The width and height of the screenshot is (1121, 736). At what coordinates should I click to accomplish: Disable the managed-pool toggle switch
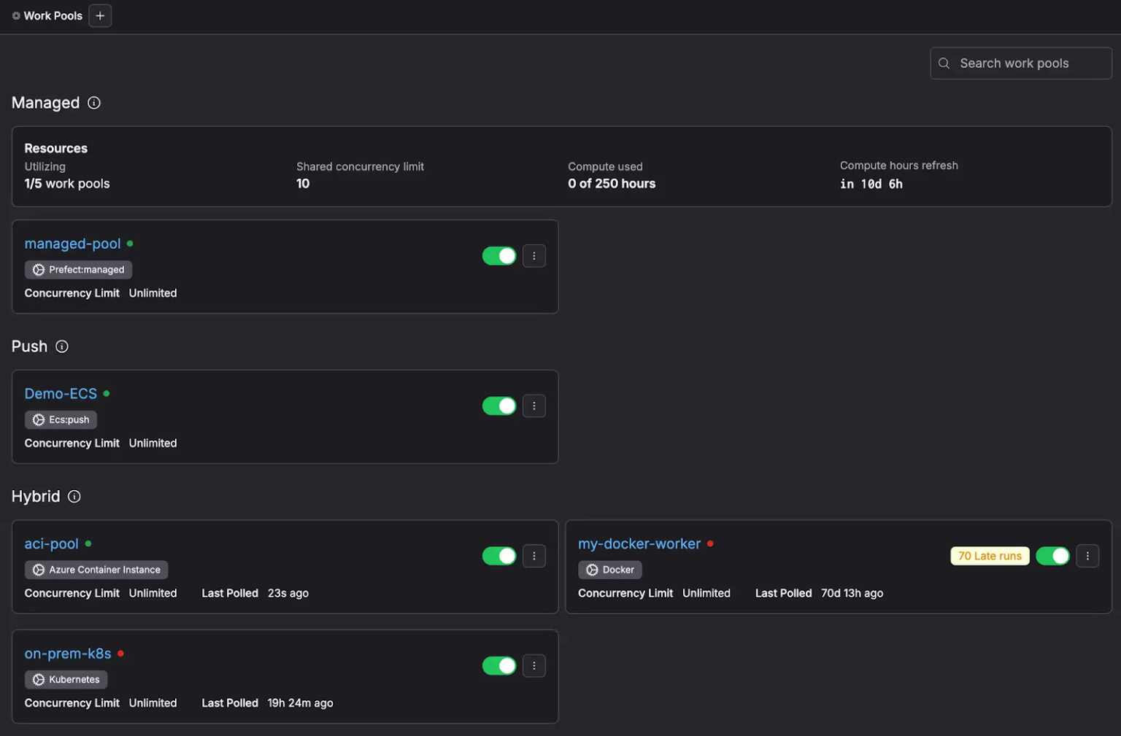pos(499,256)
